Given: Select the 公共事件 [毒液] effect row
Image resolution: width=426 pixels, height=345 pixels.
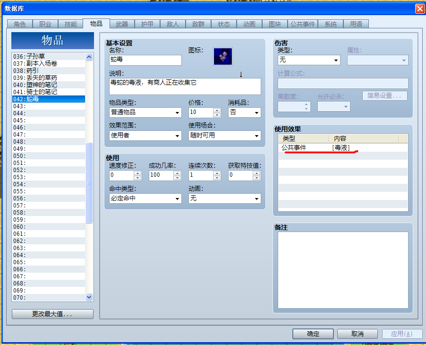Looking at the screenshot, I should (x=343, y=147).
